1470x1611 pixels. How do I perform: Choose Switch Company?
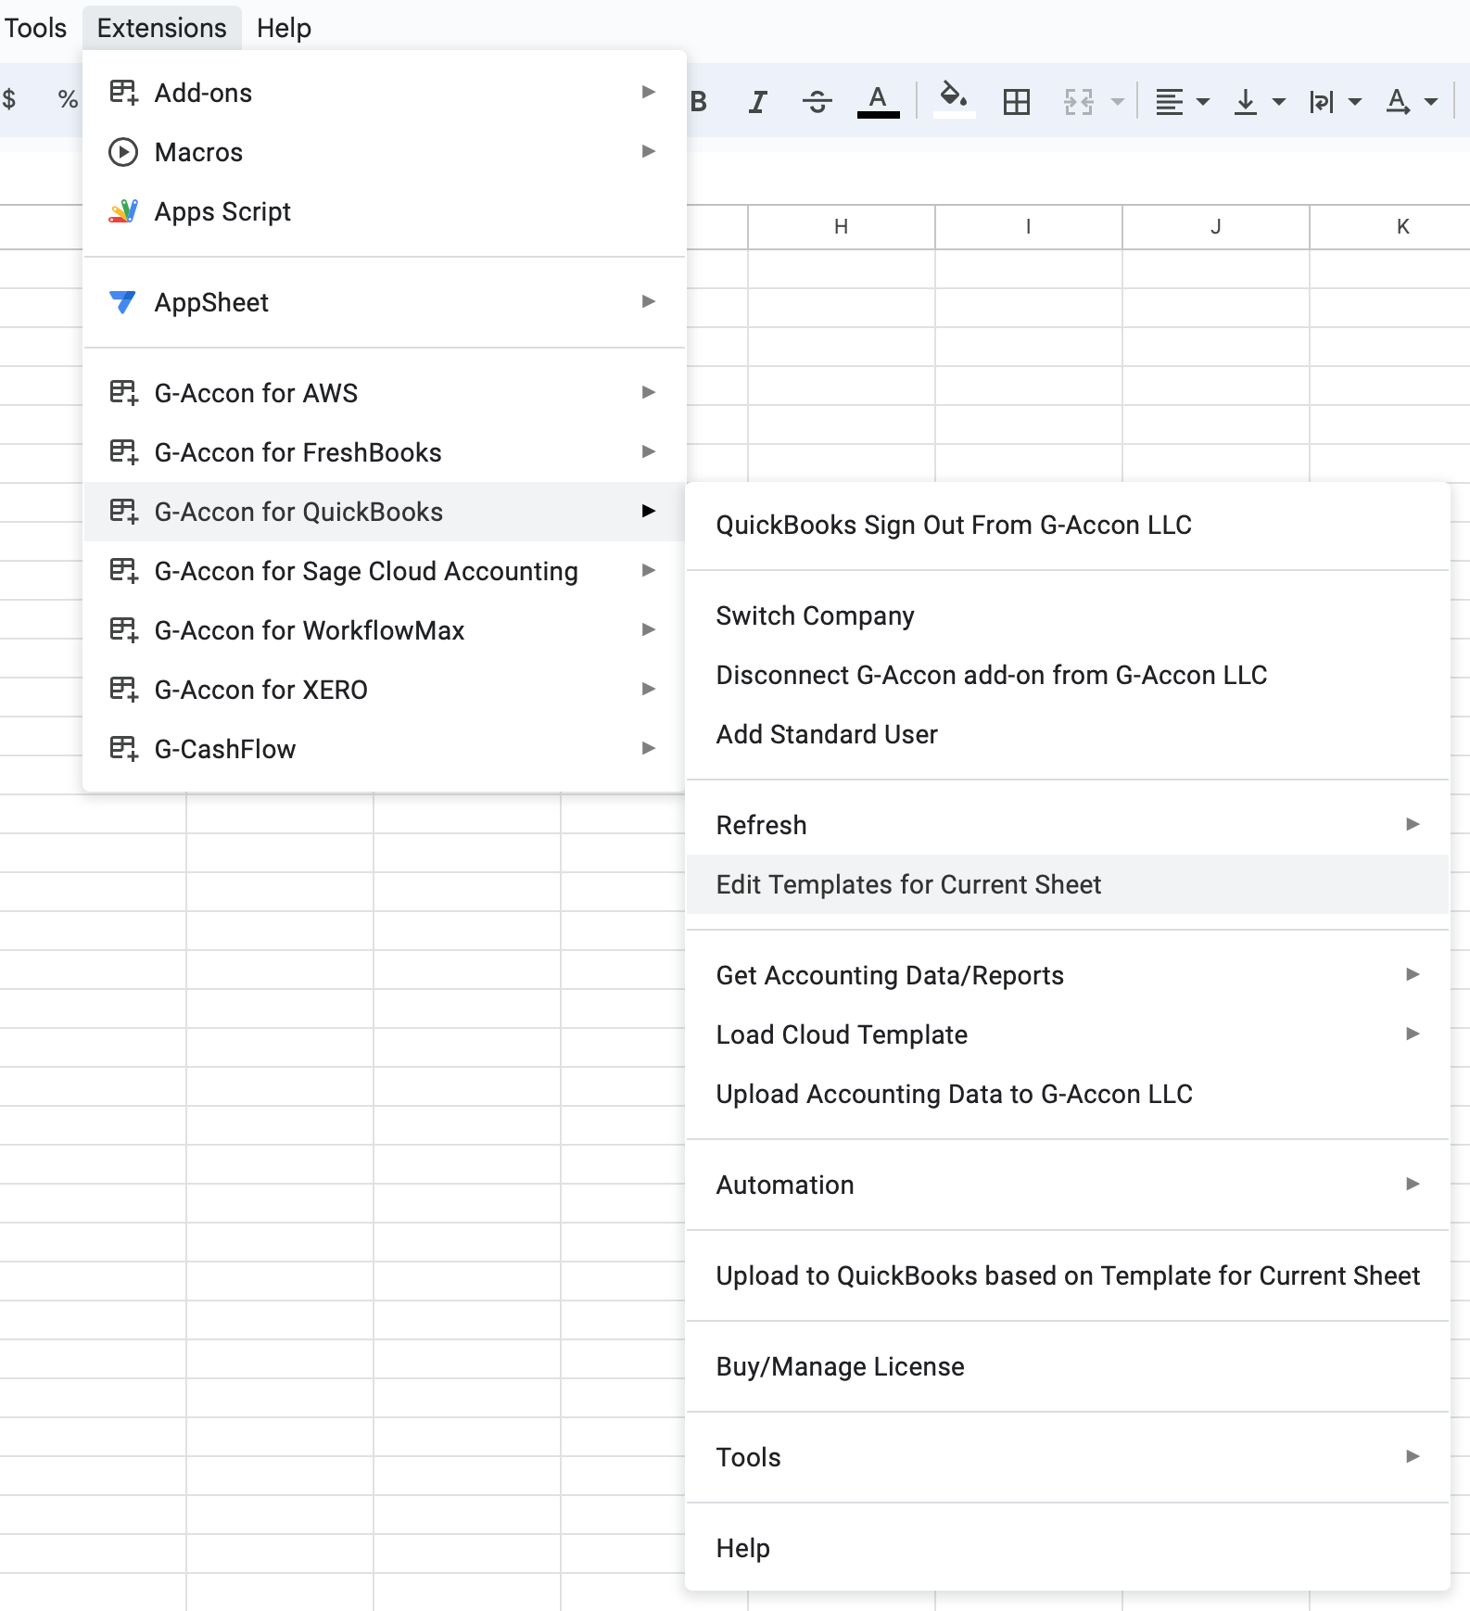[1068, 615]
